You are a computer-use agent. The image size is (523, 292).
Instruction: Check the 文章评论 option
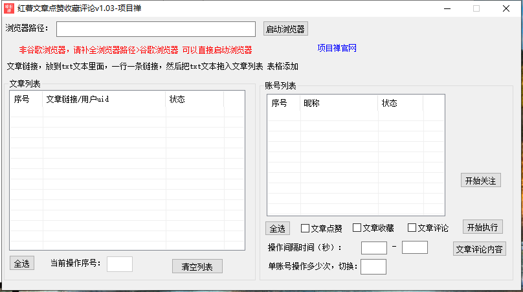[x=412, y=228]
